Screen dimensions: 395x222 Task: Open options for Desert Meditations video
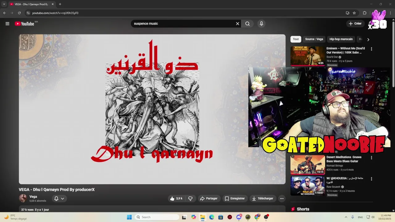tap(372, 158)
